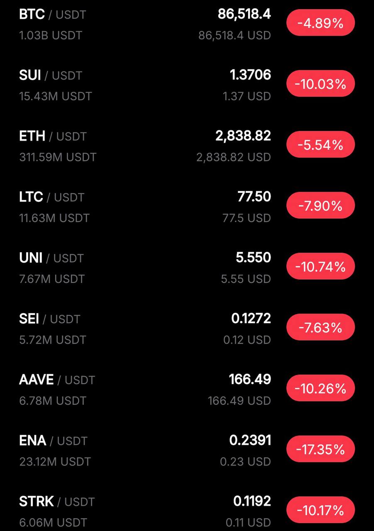
Task: Tap the -4.89% change badge for BTC
Action: coord(320,23)
